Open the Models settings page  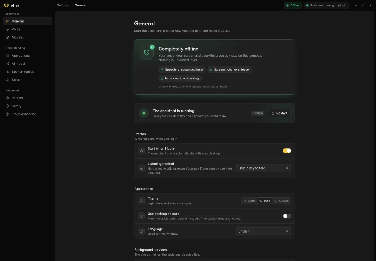(x=27, y=37)
